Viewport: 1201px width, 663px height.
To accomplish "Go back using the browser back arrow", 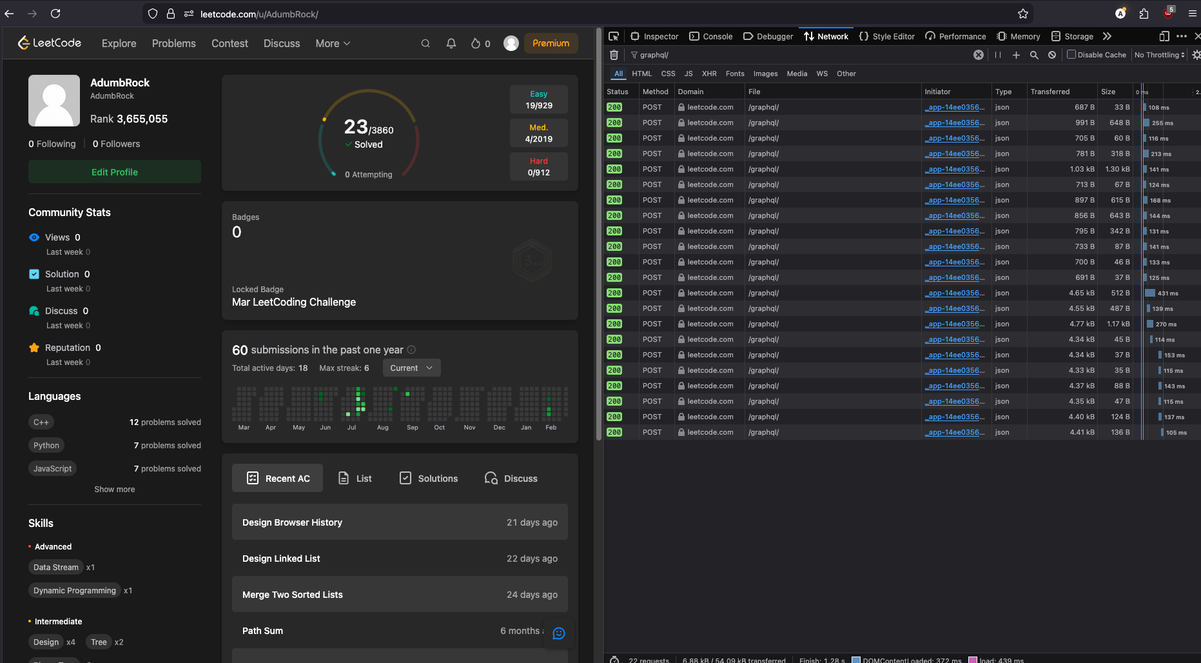I will coord(9,14).
